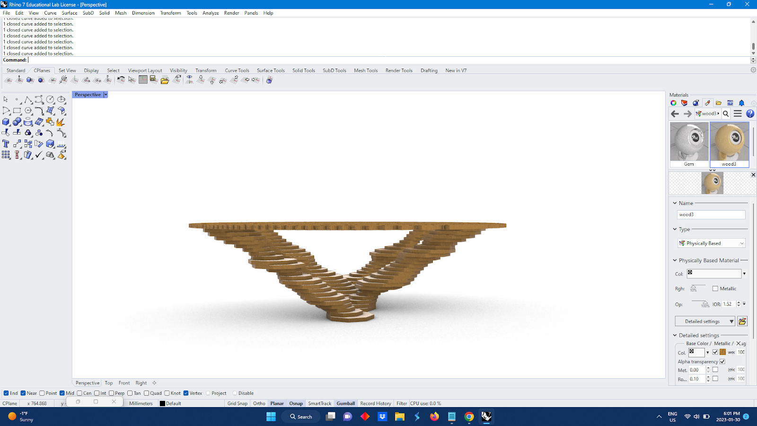Select the Gem material thumbnail
The width and height of the screenshot is (757, 426).
click(x=689, y=144)
